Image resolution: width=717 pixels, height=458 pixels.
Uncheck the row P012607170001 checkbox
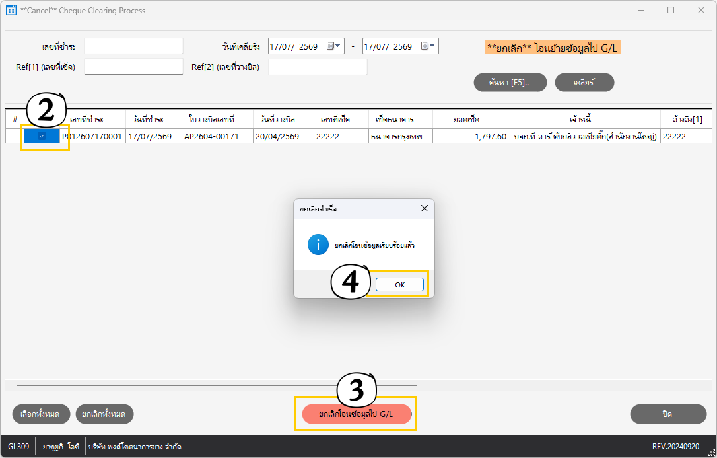click(42, 136)
